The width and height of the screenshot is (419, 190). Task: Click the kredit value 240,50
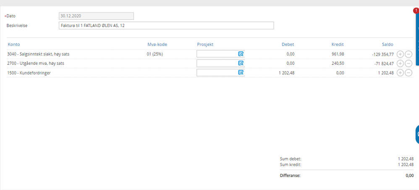(x=338, y=63)
